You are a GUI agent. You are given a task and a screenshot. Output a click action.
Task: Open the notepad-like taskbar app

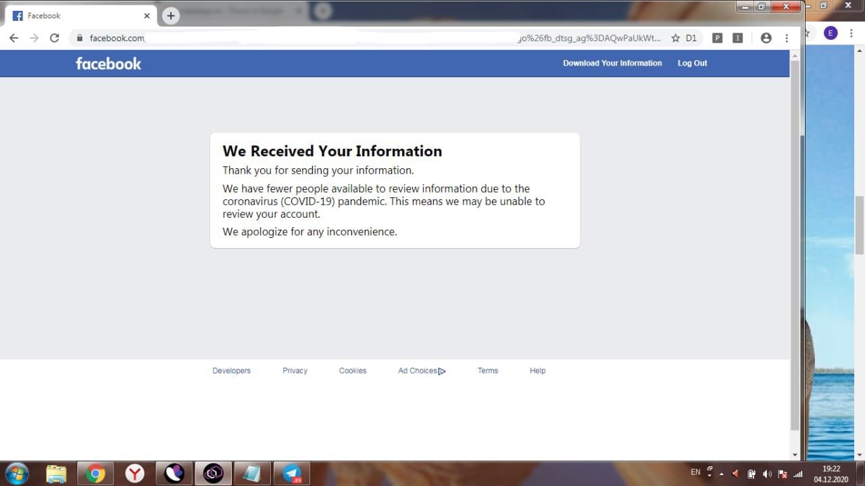[x=252, y=474]
